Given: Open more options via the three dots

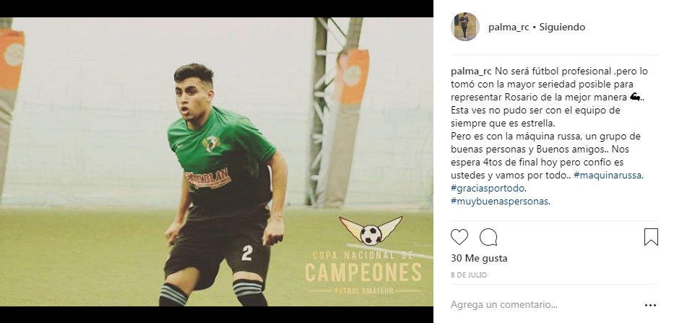Looking at the screenshot, I should point(650,306).
